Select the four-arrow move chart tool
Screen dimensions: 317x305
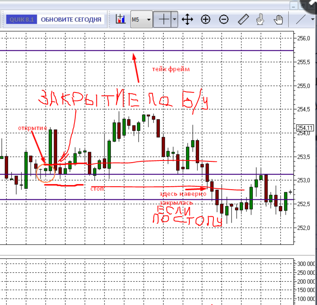pyautogui.click(x=187, y=19)
